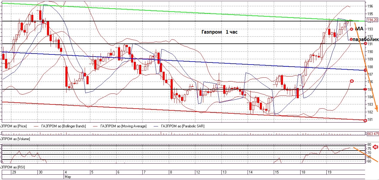Viewport: 379px width, 180px height.
Task: Click the date label 29 on time axis
Action: [14, 172]
